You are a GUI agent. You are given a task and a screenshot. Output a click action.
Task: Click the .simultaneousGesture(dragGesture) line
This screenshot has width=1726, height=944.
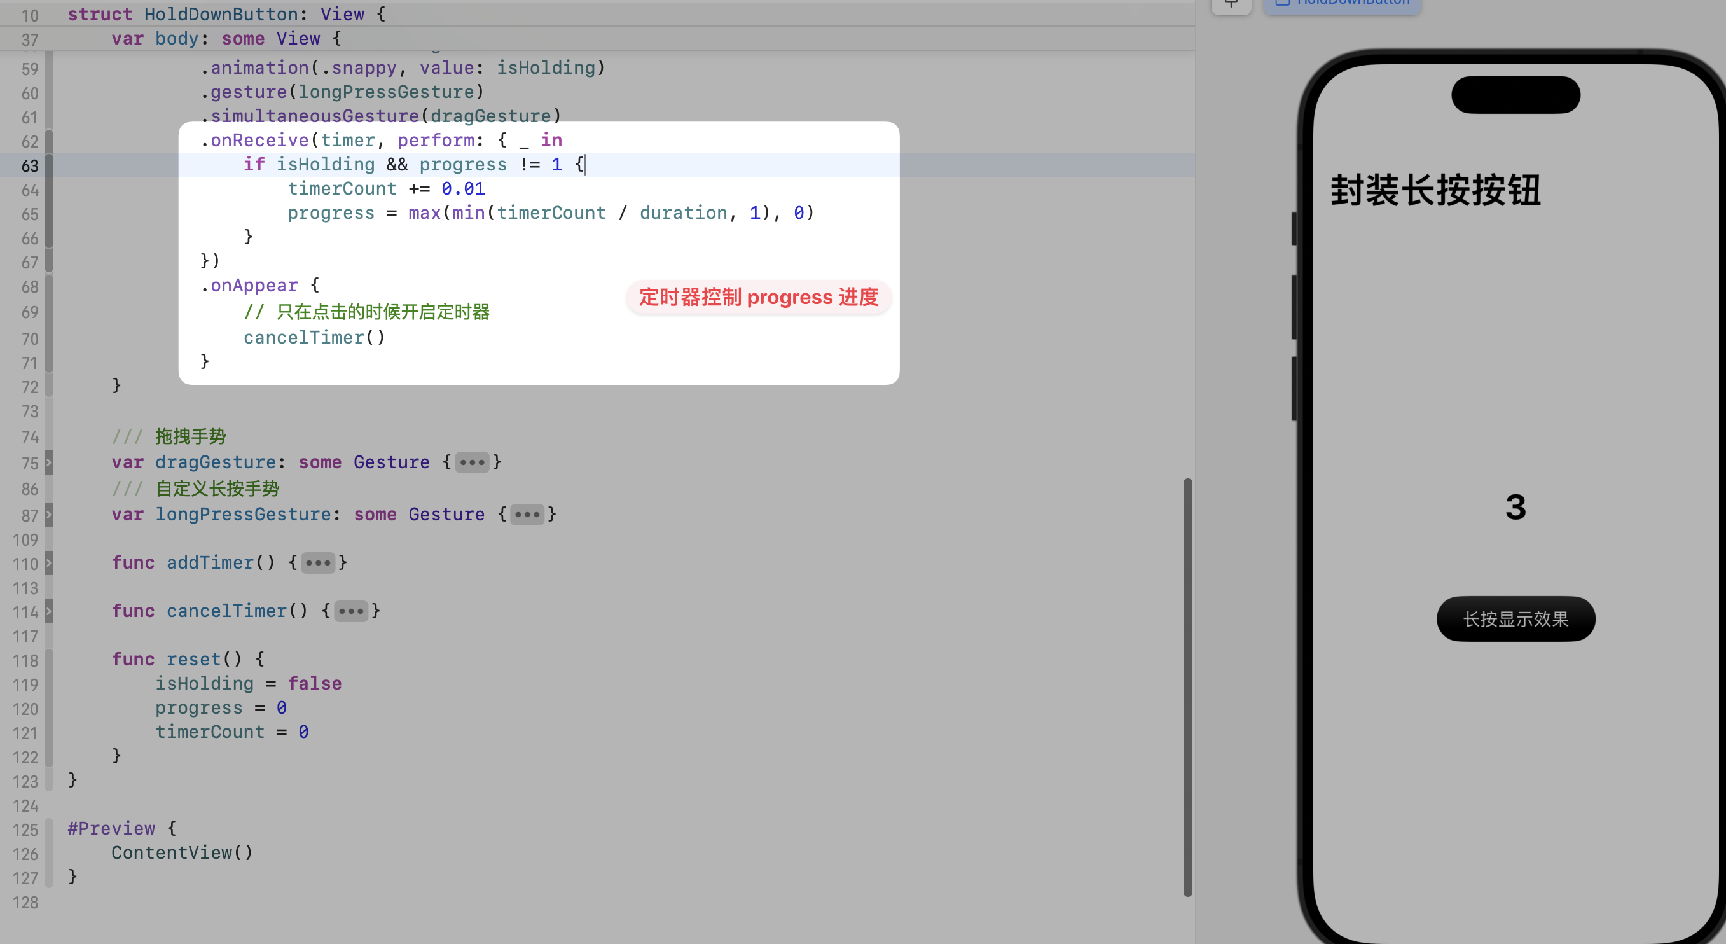tap(380, 116)
